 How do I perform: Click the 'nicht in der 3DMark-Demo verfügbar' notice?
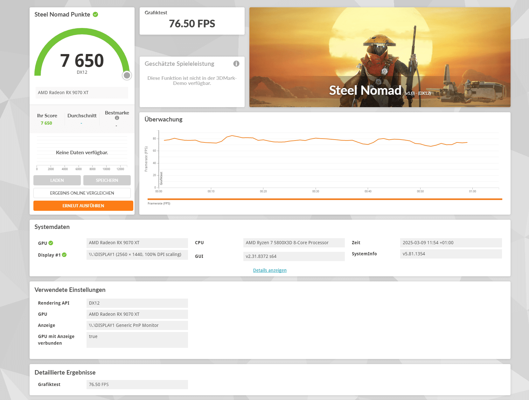click(x=192, y=80)
